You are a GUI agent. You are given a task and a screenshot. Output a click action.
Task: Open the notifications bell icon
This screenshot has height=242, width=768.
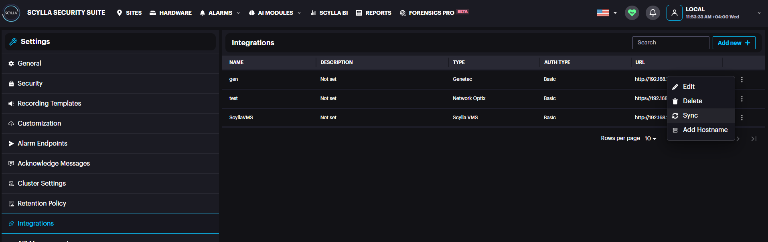point(652,13)
